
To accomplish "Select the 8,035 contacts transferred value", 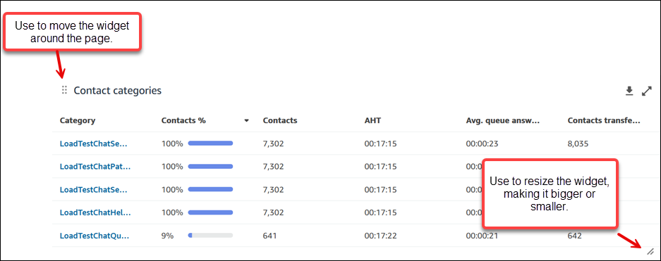I will pos(578,144).
